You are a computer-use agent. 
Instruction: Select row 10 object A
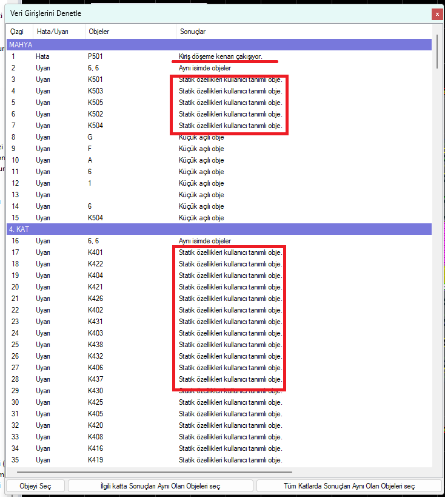[219, 160]
